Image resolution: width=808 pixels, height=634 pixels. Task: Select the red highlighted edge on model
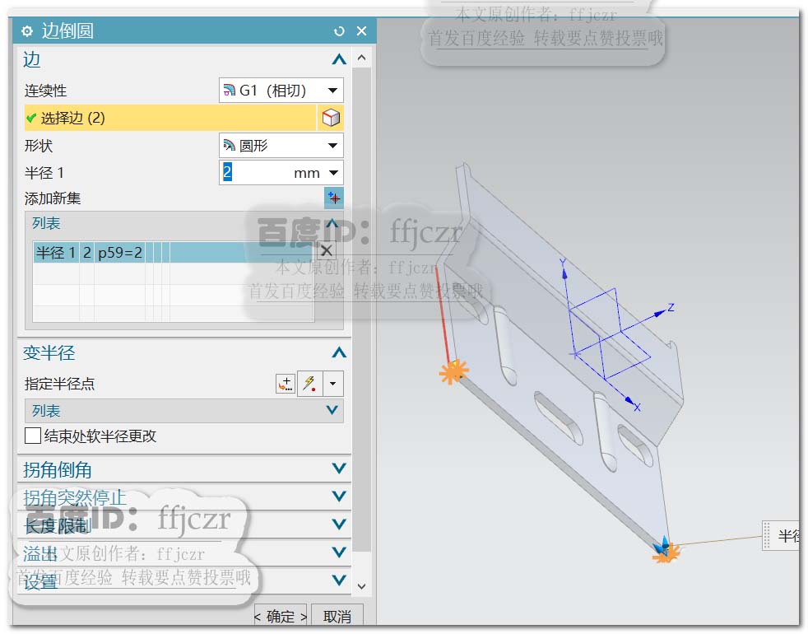pyautogui.click(x=443, y=315)
